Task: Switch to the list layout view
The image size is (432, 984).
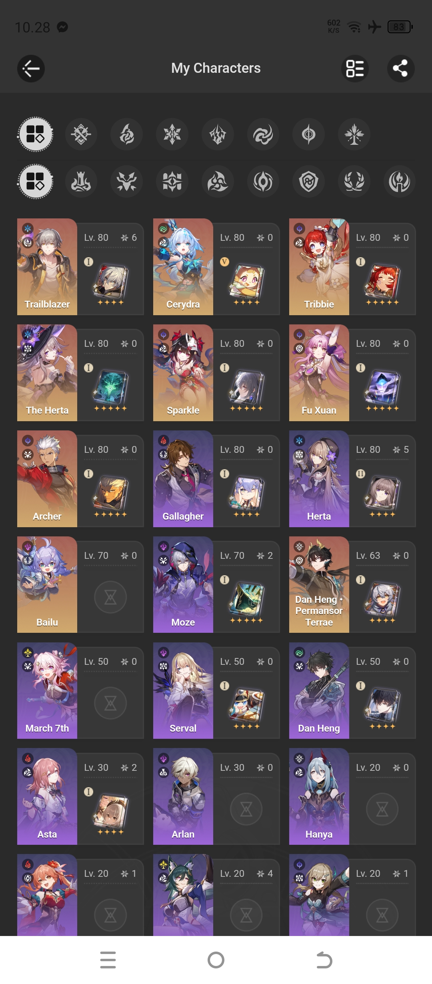Action: click(355, 68)
